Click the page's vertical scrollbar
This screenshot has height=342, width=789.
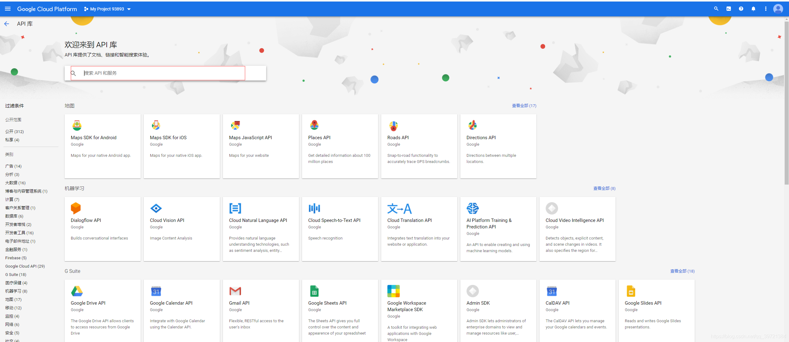click(x=787, y=102)
